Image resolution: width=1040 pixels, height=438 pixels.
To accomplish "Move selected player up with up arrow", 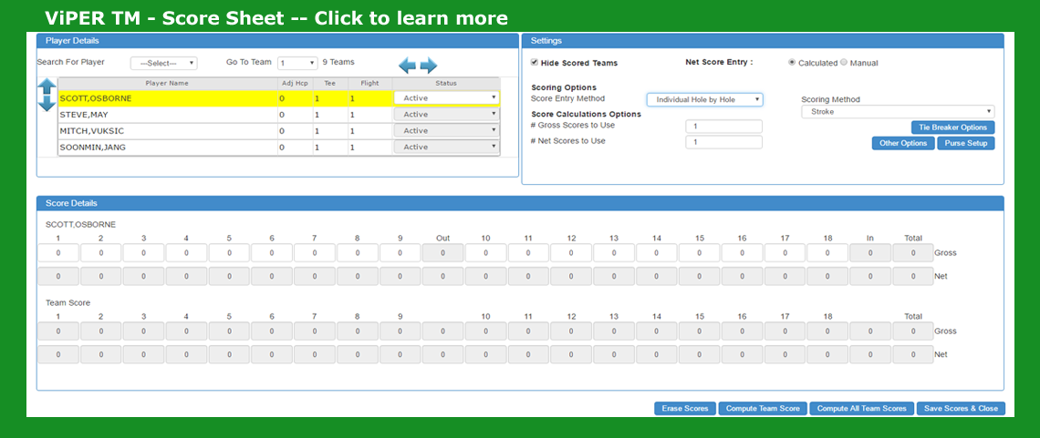I will [x=47, y=87].
